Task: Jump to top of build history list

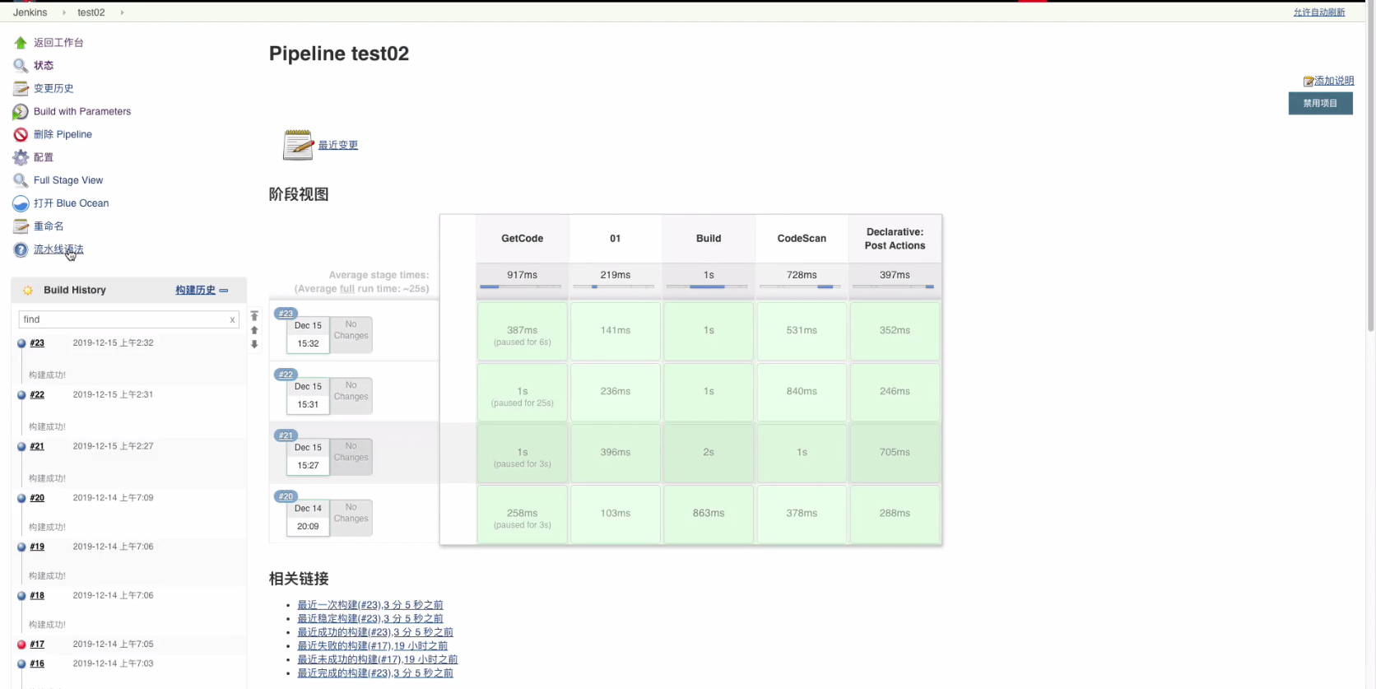Action: [x=254, y=316]
